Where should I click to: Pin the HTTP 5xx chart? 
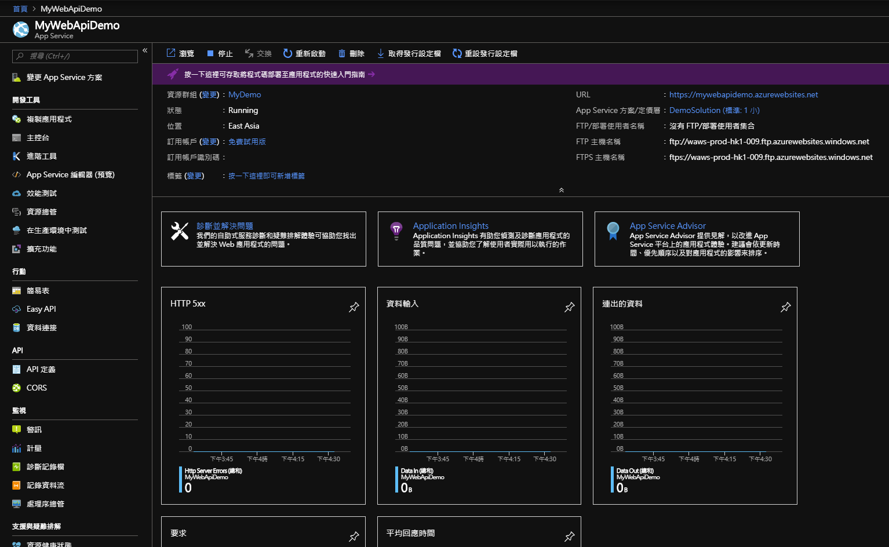click(354, 307)
